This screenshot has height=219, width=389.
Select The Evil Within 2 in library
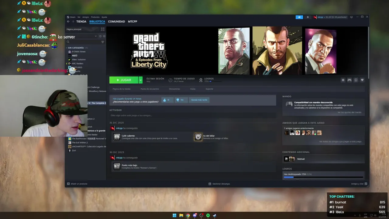point(80,142)
